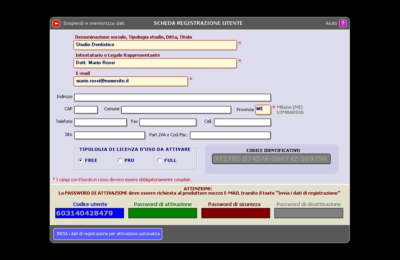Click the gray Password di disattivazione field
Screen dimensions: 400x260
(x=309, y=213)
